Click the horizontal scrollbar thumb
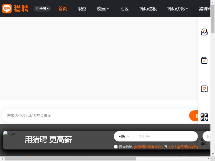Image resolution: width=215 pixels, height=161 pixels. (x=70, y=159)
